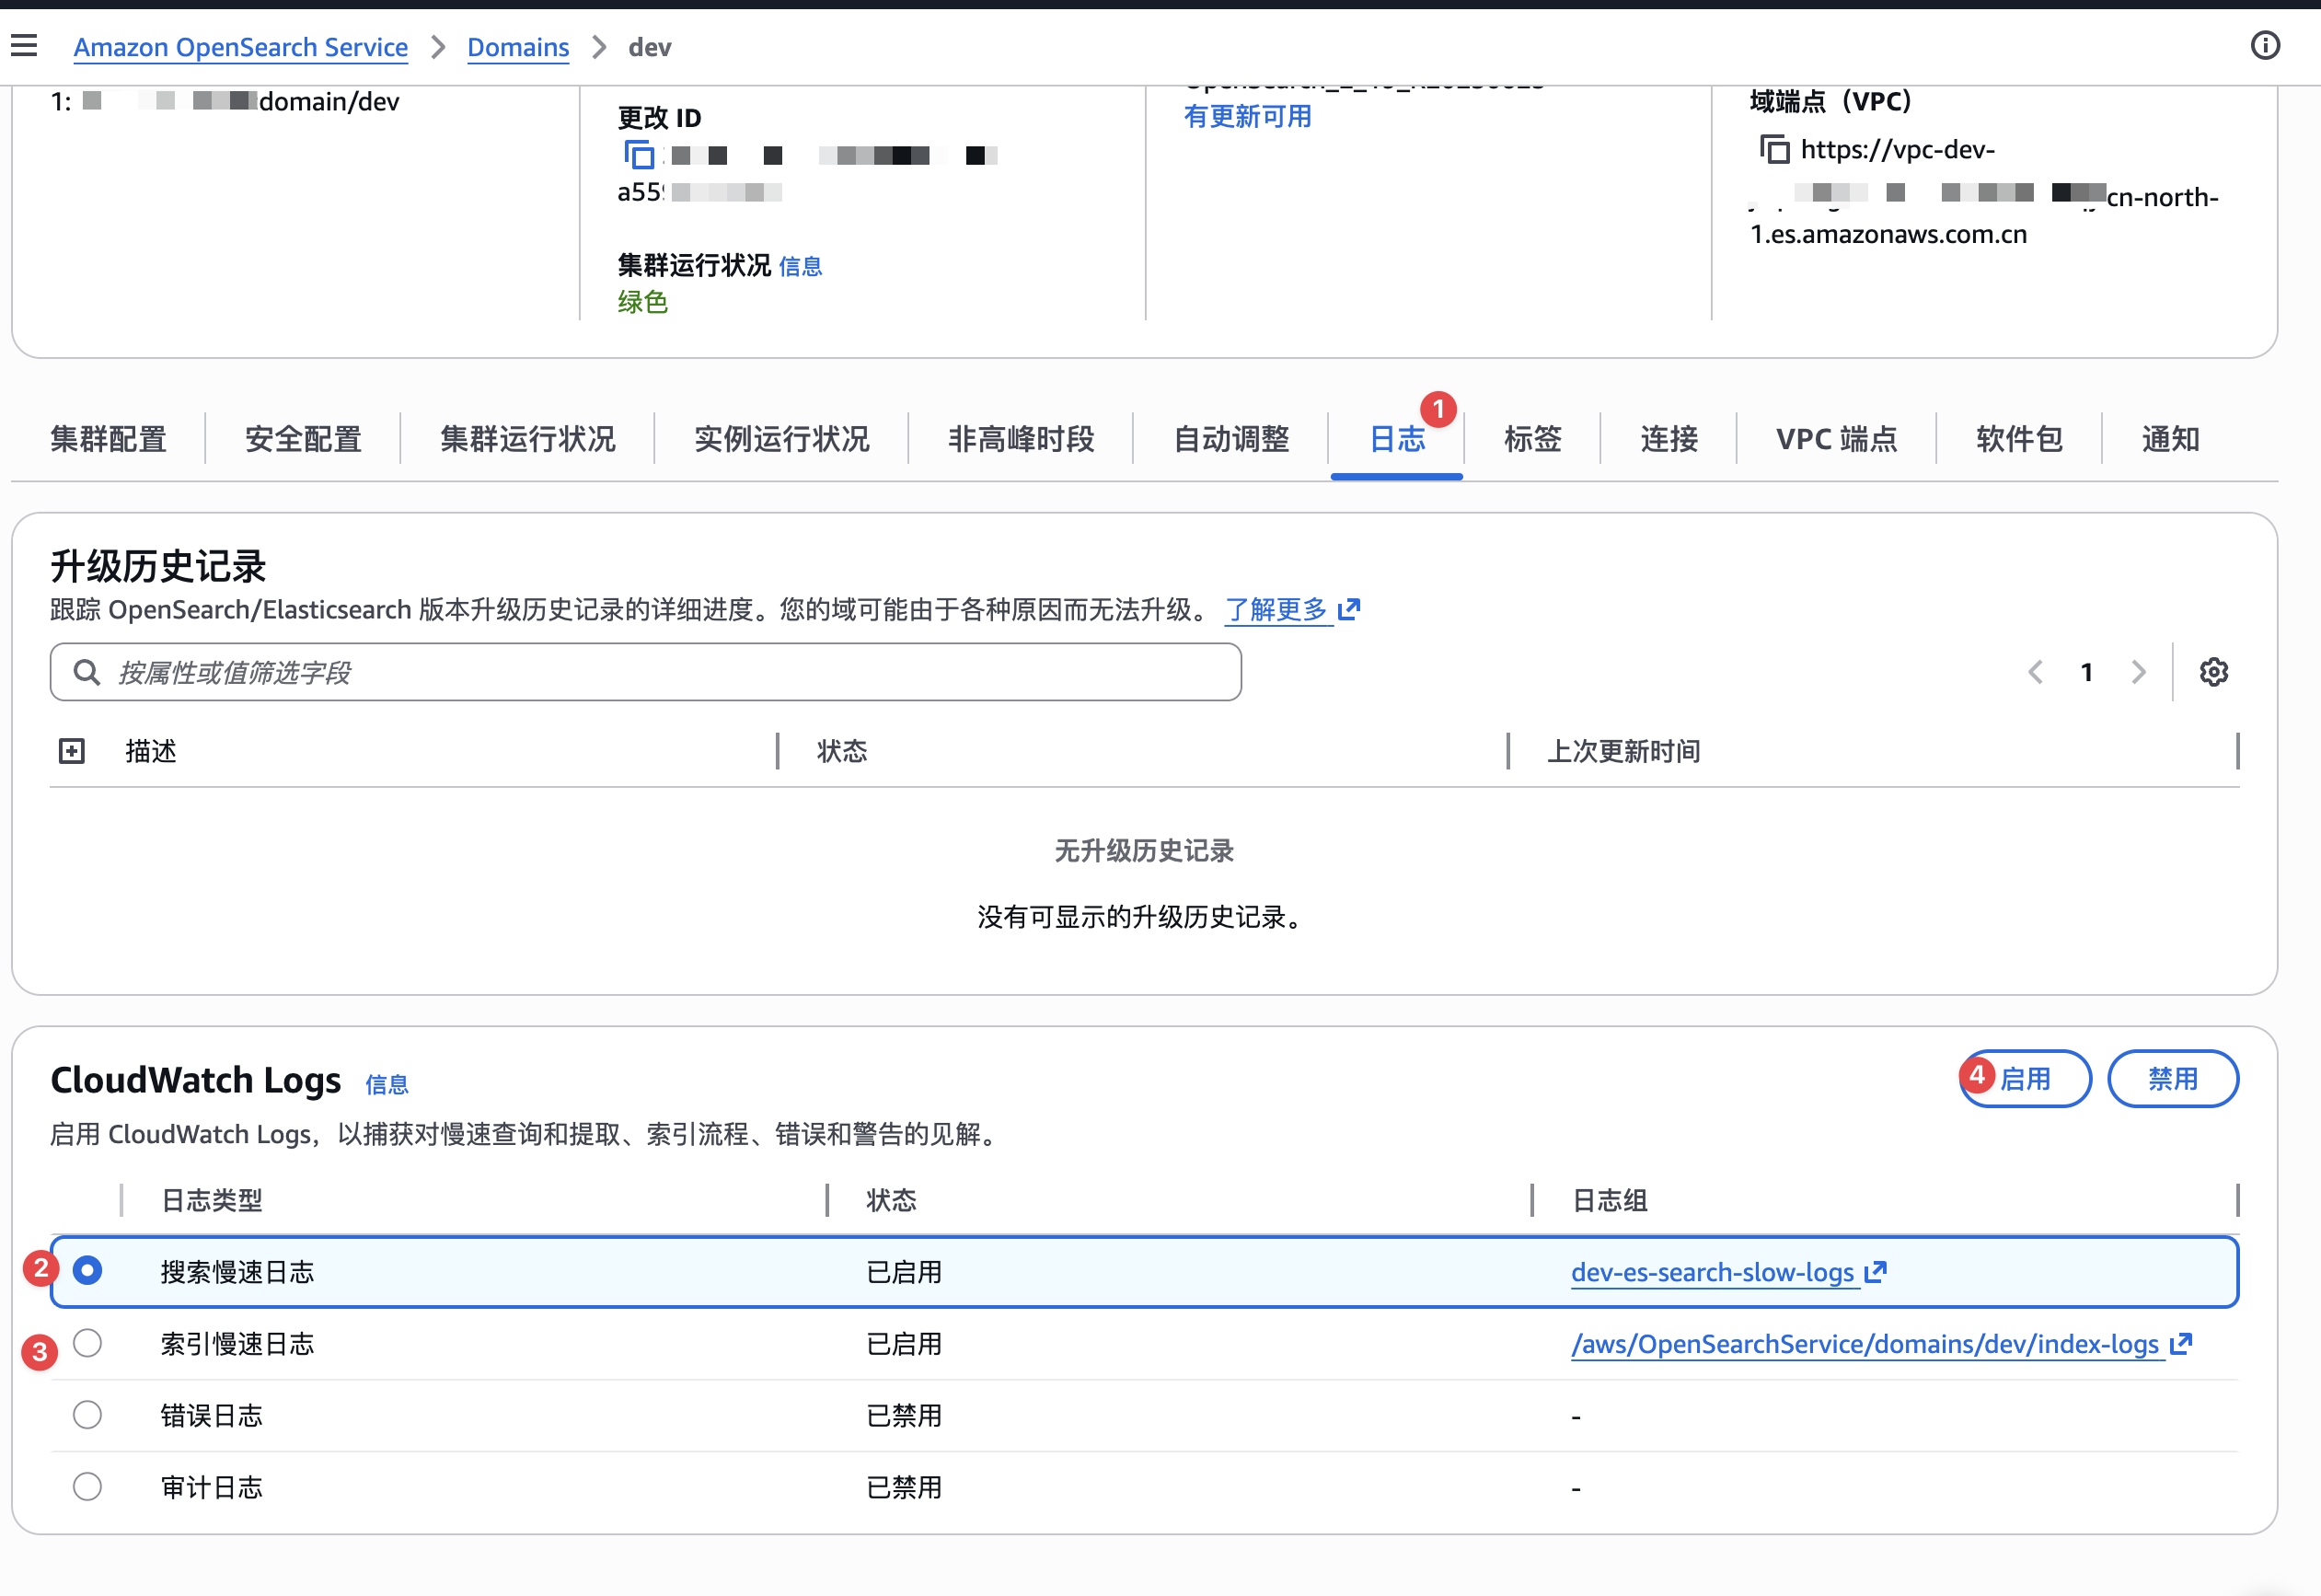Go to next page of upgrade history
2321x1596 pixels.
point(2138,672)
